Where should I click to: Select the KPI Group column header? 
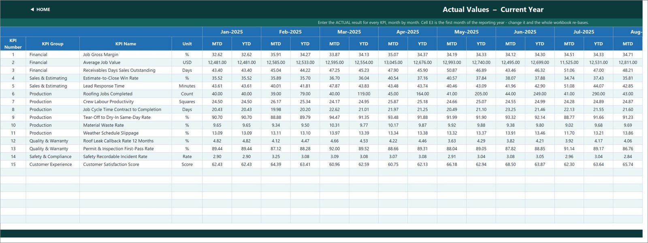53,44
